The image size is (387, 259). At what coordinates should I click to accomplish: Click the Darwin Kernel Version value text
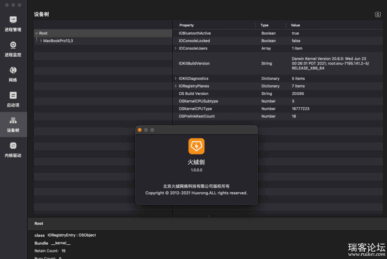point(330,63)
